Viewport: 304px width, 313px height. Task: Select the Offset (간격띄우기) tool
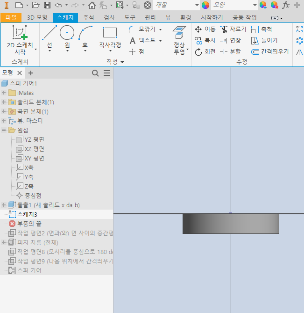pos(270,52)
